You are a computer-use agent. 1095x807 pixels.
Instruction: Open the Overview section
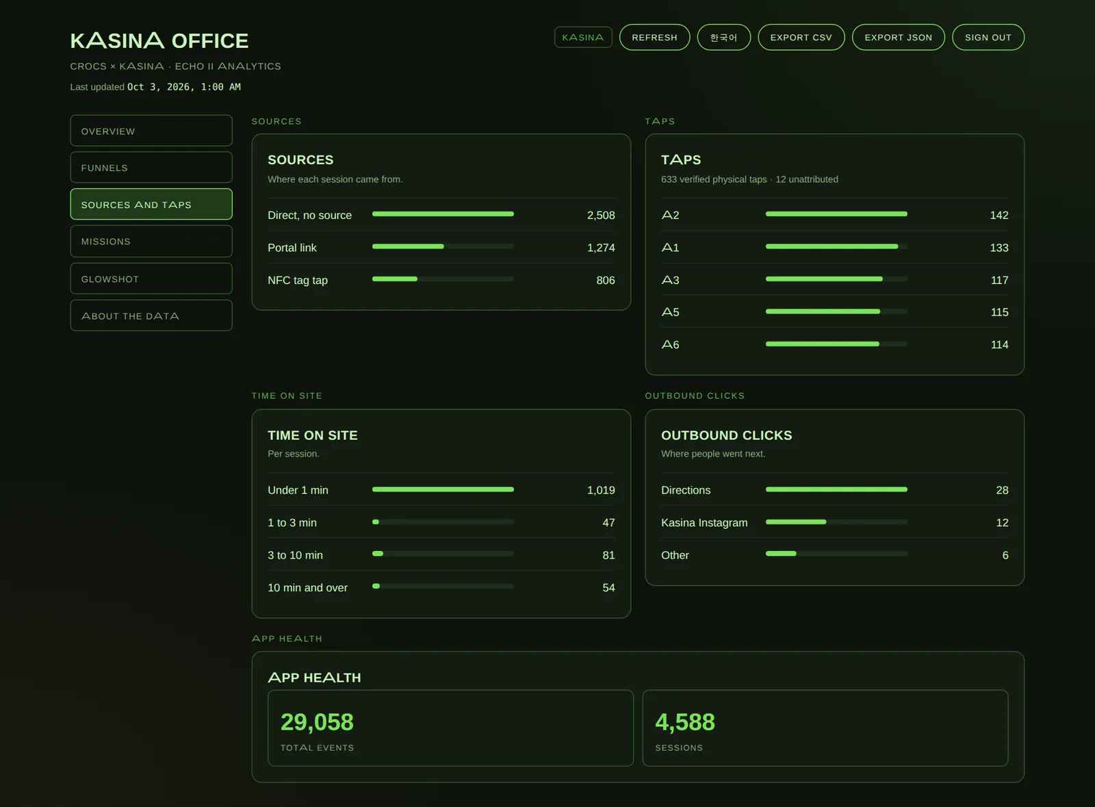point(151,131)
